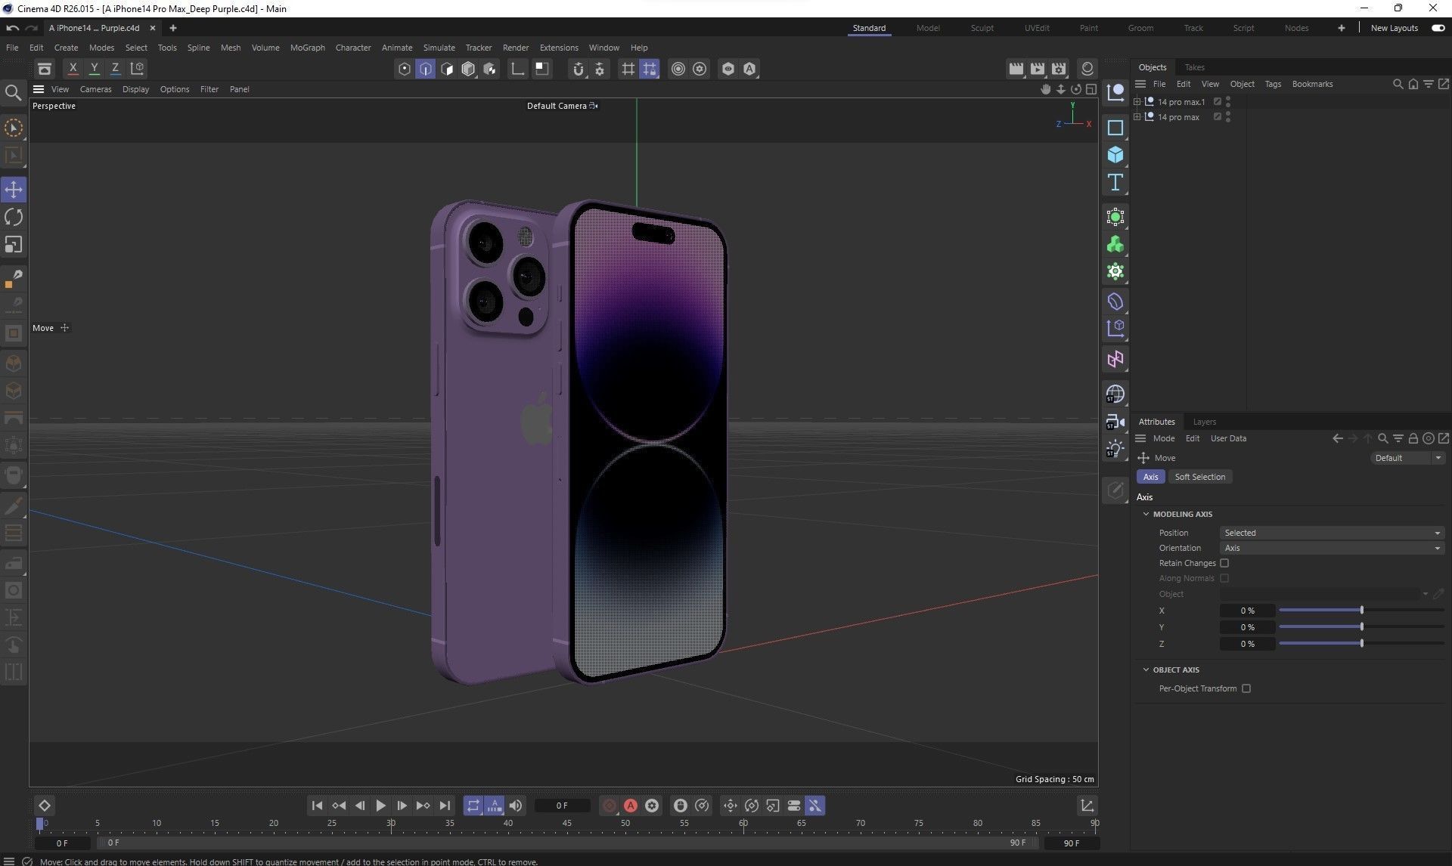
Task: Open the Simulate menu
Action: [439, 48]
